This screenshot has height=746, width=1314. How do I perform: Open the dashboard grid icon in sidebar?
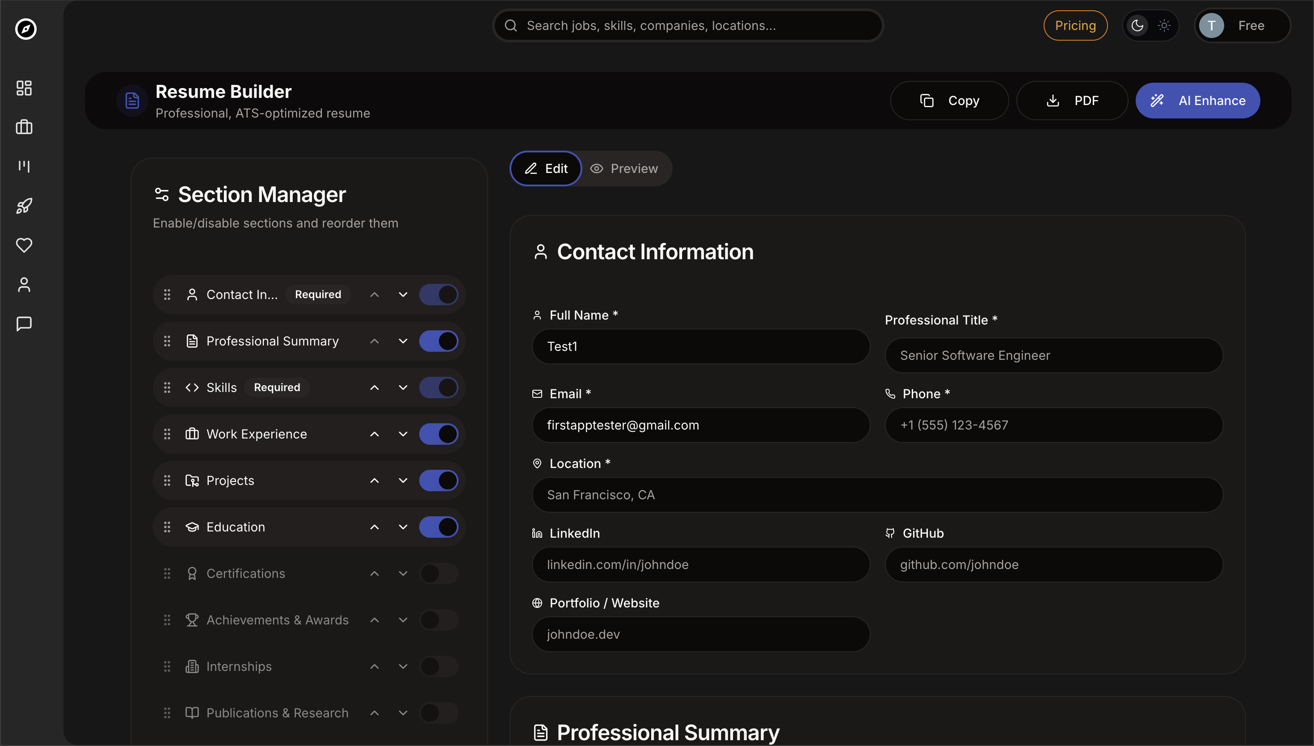point(24,88)
